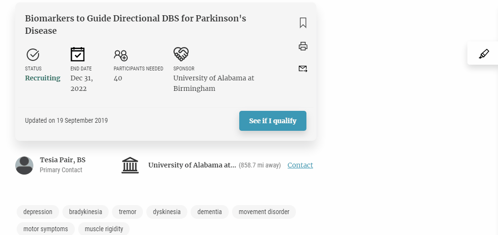Click the participants needed icon
This screenshot has height=235, width=498.
point(121,55)
